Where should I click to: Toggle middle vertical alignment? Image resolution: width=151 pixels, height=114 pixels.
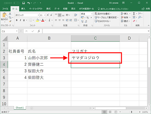click(x=59, y=15)
